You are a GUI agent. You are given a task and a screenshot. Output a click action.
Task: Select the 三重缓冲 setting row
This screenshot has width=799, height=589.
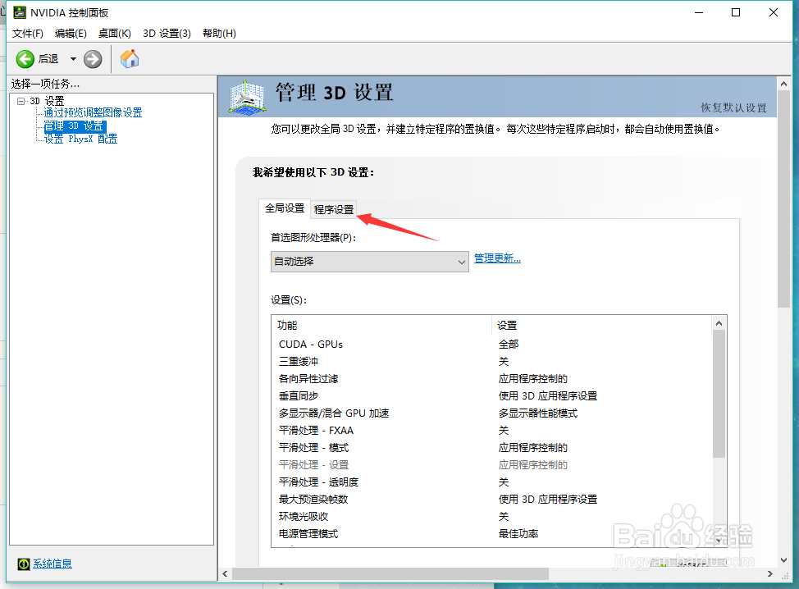(x=493, y=362)
